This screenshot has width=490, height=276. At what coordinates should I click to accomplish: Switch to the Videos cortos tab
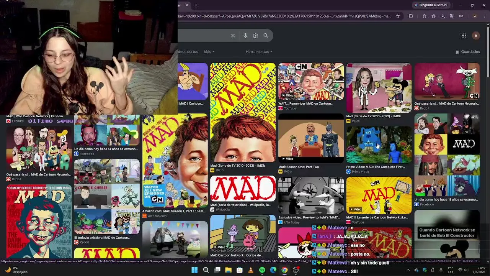pos(188,52)
